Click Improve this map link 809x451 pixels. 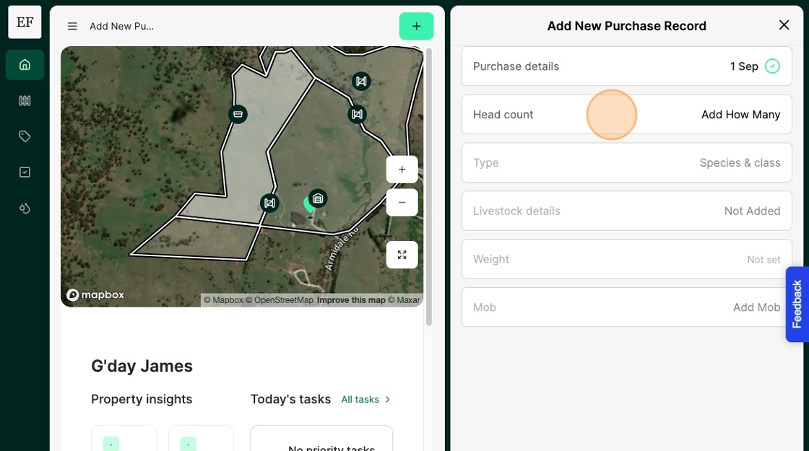pos(351,300)
